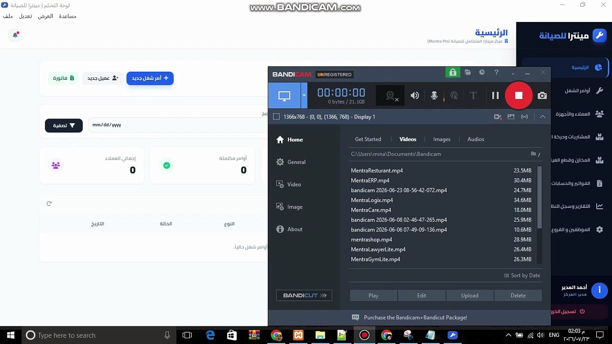This screenshot has width=612, height=344.
Task: Open Bandicam help question mark
Action: point(496,73)
